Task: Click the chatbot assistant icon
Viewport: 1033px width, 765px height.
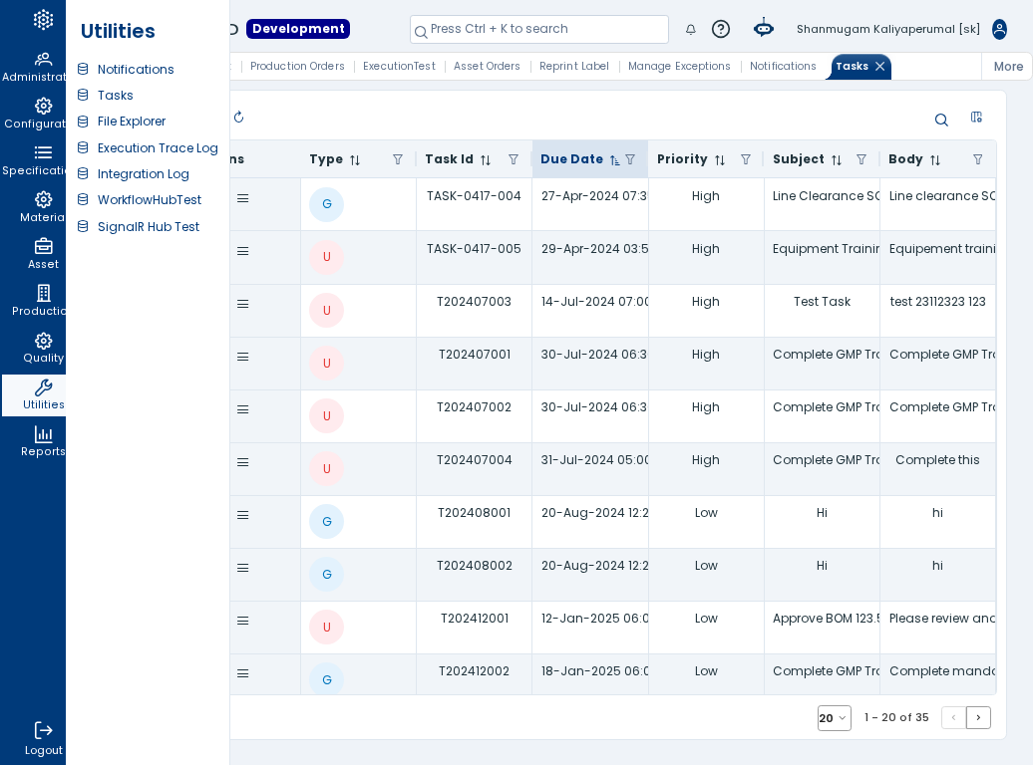Action: tap(764, 28)
